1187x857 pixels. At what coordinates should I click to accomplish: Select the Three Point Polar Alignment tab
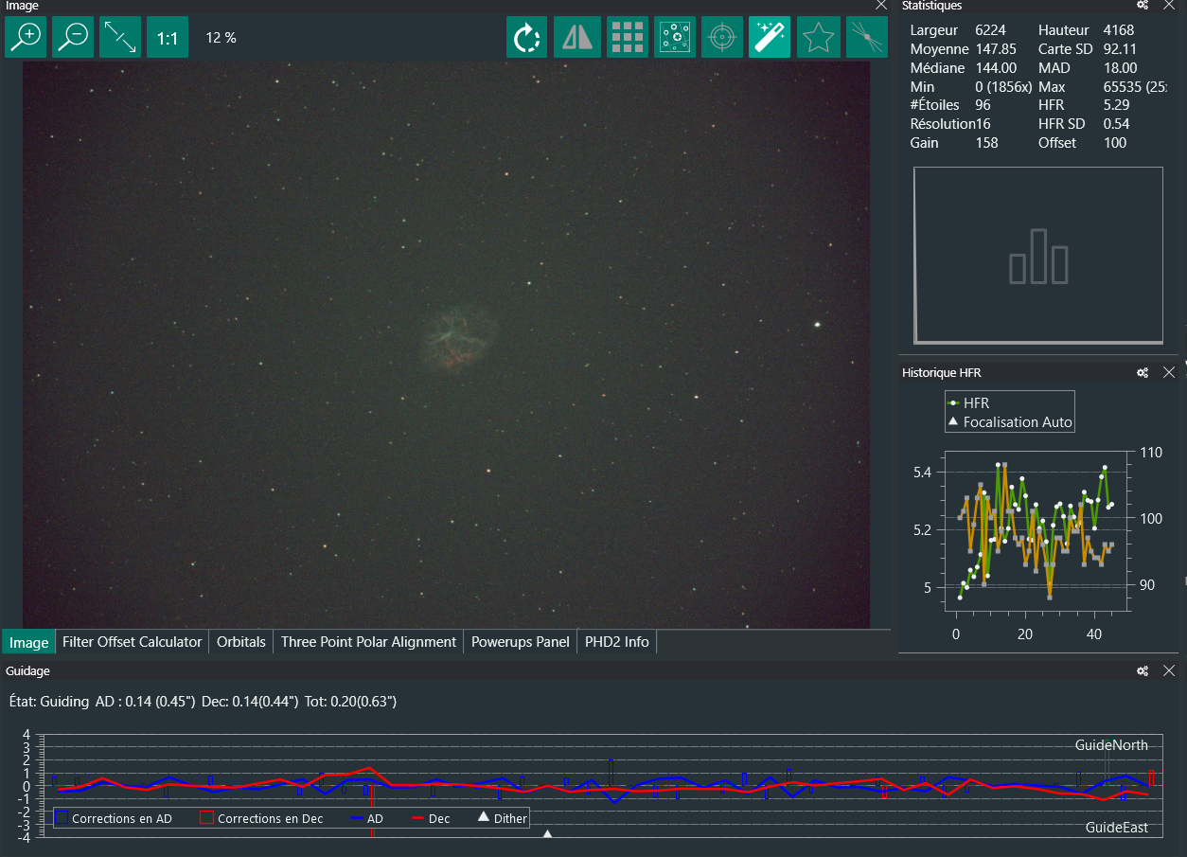click(x=368, y=642)
